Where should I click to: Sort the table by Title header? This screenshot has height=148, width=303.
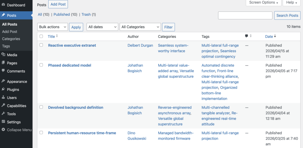point(51,36)
